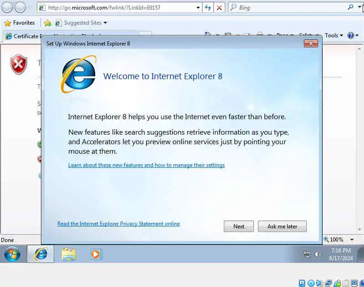
Task: Open the Favorites star button
Action: tap(7, 23)
